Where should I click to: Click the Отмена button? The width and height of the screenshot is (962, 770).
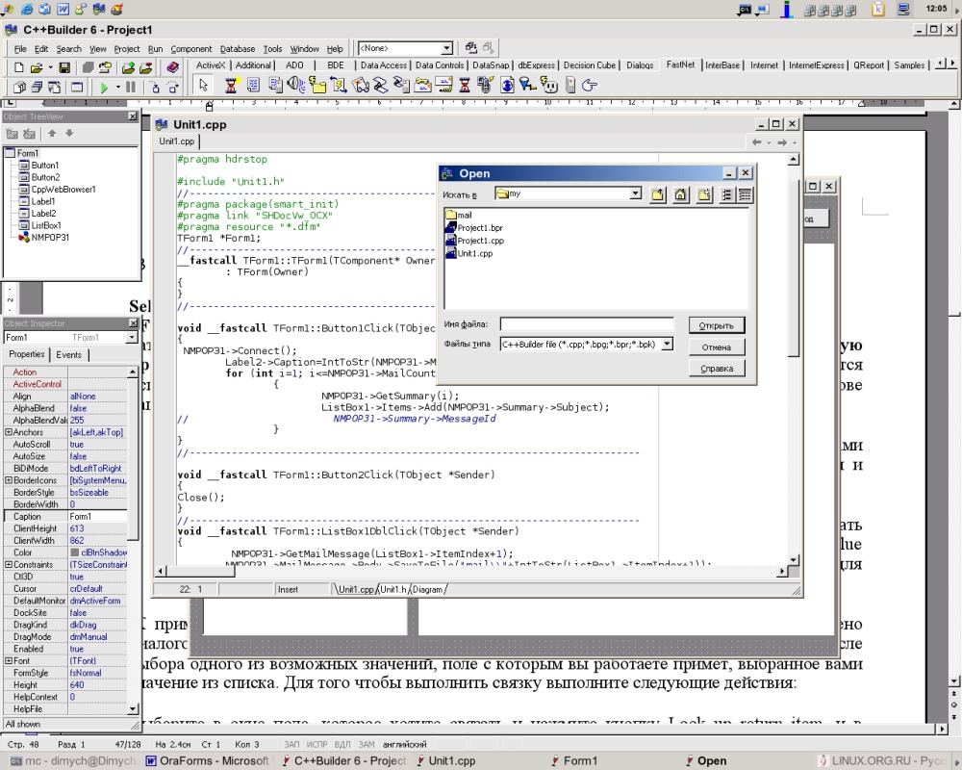coord(716,346)
